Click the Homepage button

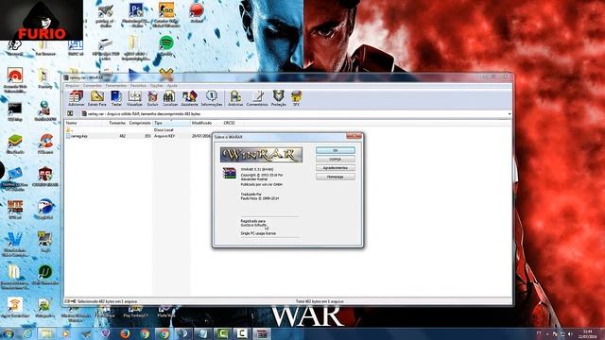point(336,177)
